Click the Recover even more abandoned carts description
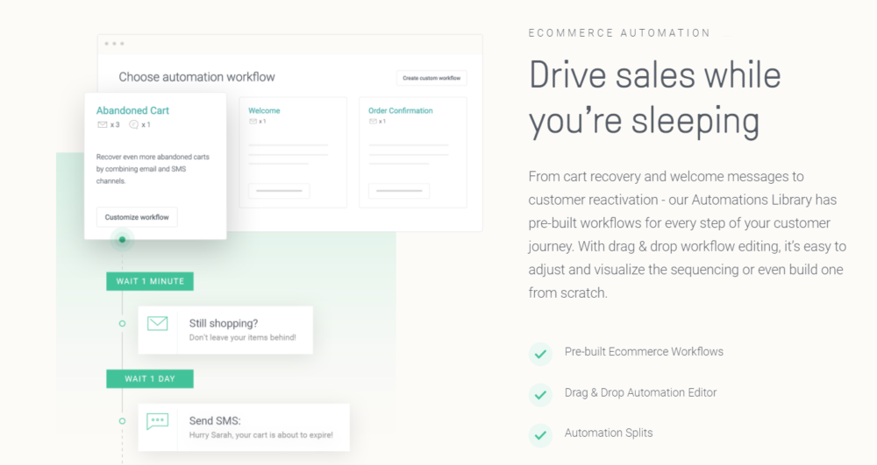877x465 pixels. (153, 169)
